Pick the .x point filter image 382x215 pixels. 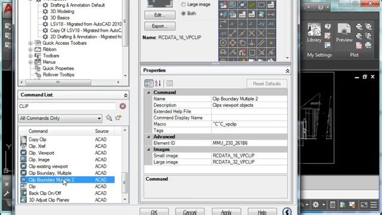(x=232, y=24)
